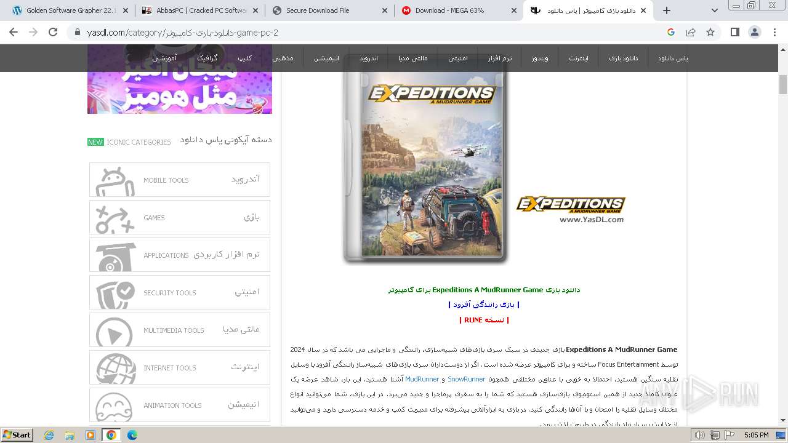Click Chrome icon in taskbar
The height and width of the screenshot is (443, 788).
(x=111, y=435)
